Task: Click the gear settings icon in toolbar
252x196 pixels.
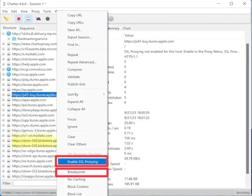Action: [111, 18]
